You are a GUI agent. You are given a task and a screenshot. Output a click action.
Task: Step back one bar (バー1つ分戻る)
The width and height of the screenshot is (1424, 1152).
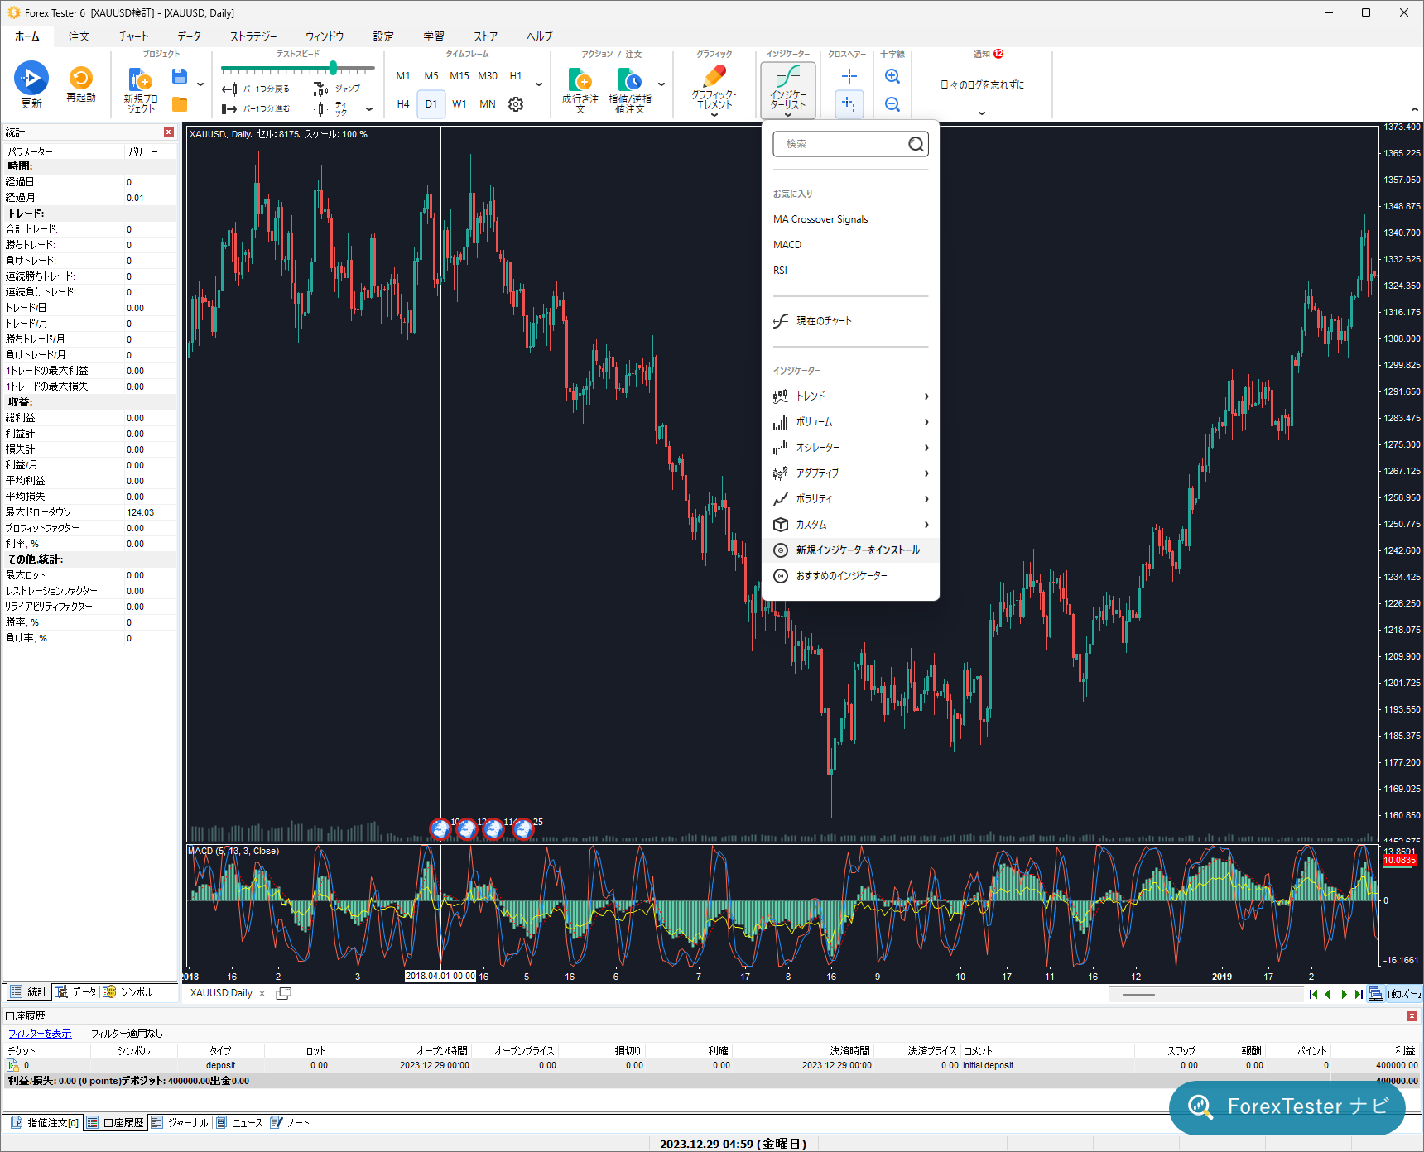[x=255, y=89]
